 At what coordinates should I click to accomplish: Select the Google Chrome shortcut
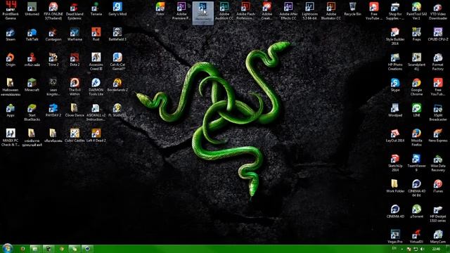(x=416, y=86)
